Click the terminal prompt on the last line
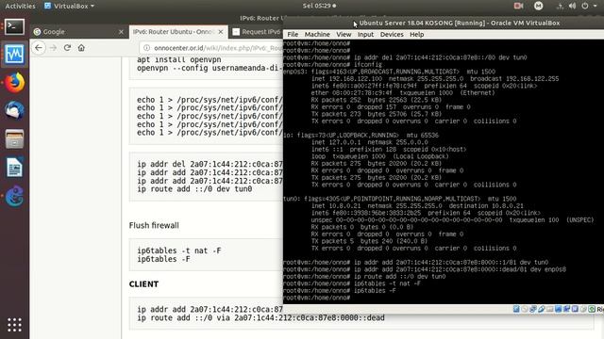604x339 pixels. click(x=317, y=298)
